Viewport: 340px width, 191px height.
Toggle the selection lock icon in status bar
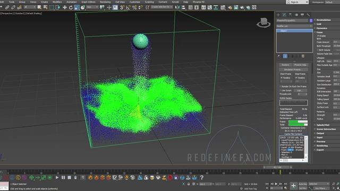[189, 184]
